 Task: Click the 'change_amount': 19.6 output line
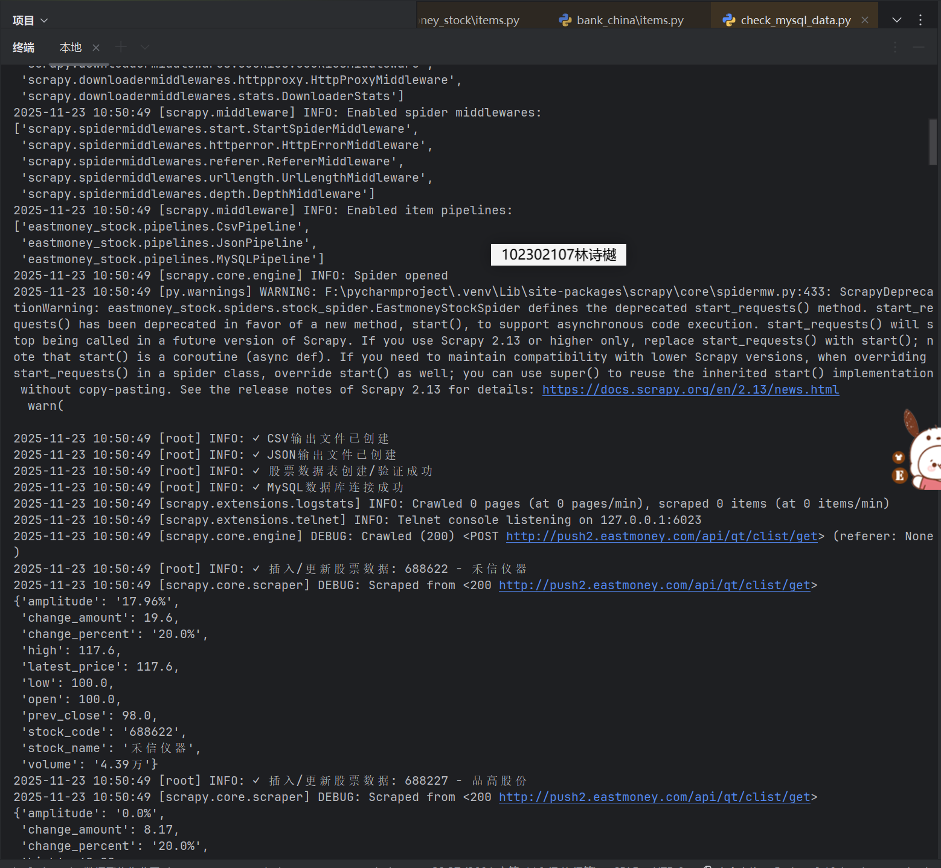tap(100, 617)
